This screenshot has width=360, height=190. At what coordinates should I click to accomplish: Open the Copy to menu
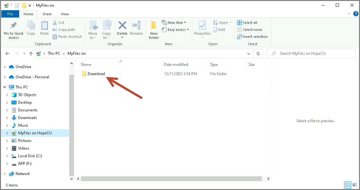pyautogui.click(x=106, y=30)
